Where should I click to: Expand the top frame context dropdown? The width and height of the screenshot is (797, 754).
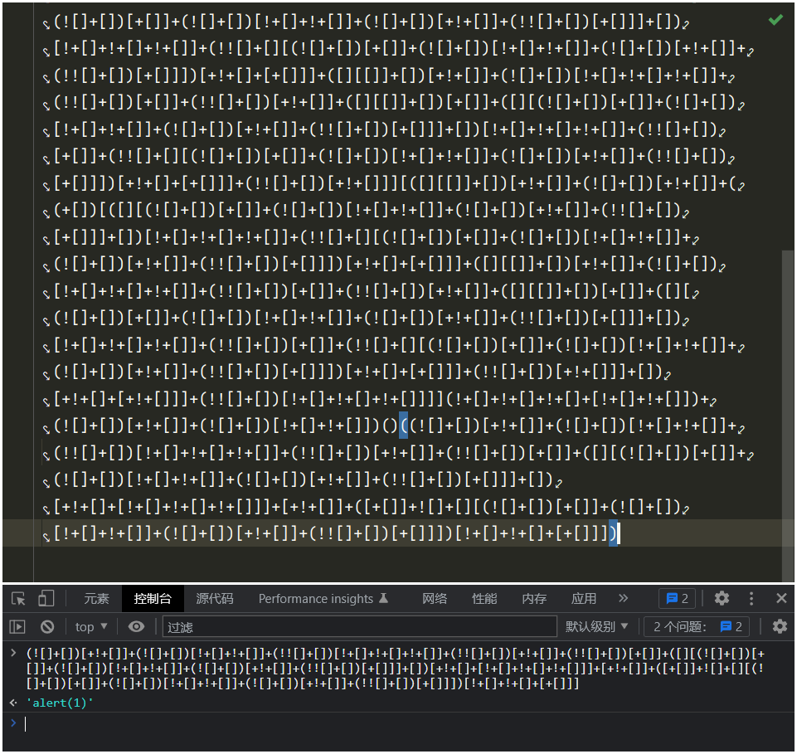(x=90, y=626)
